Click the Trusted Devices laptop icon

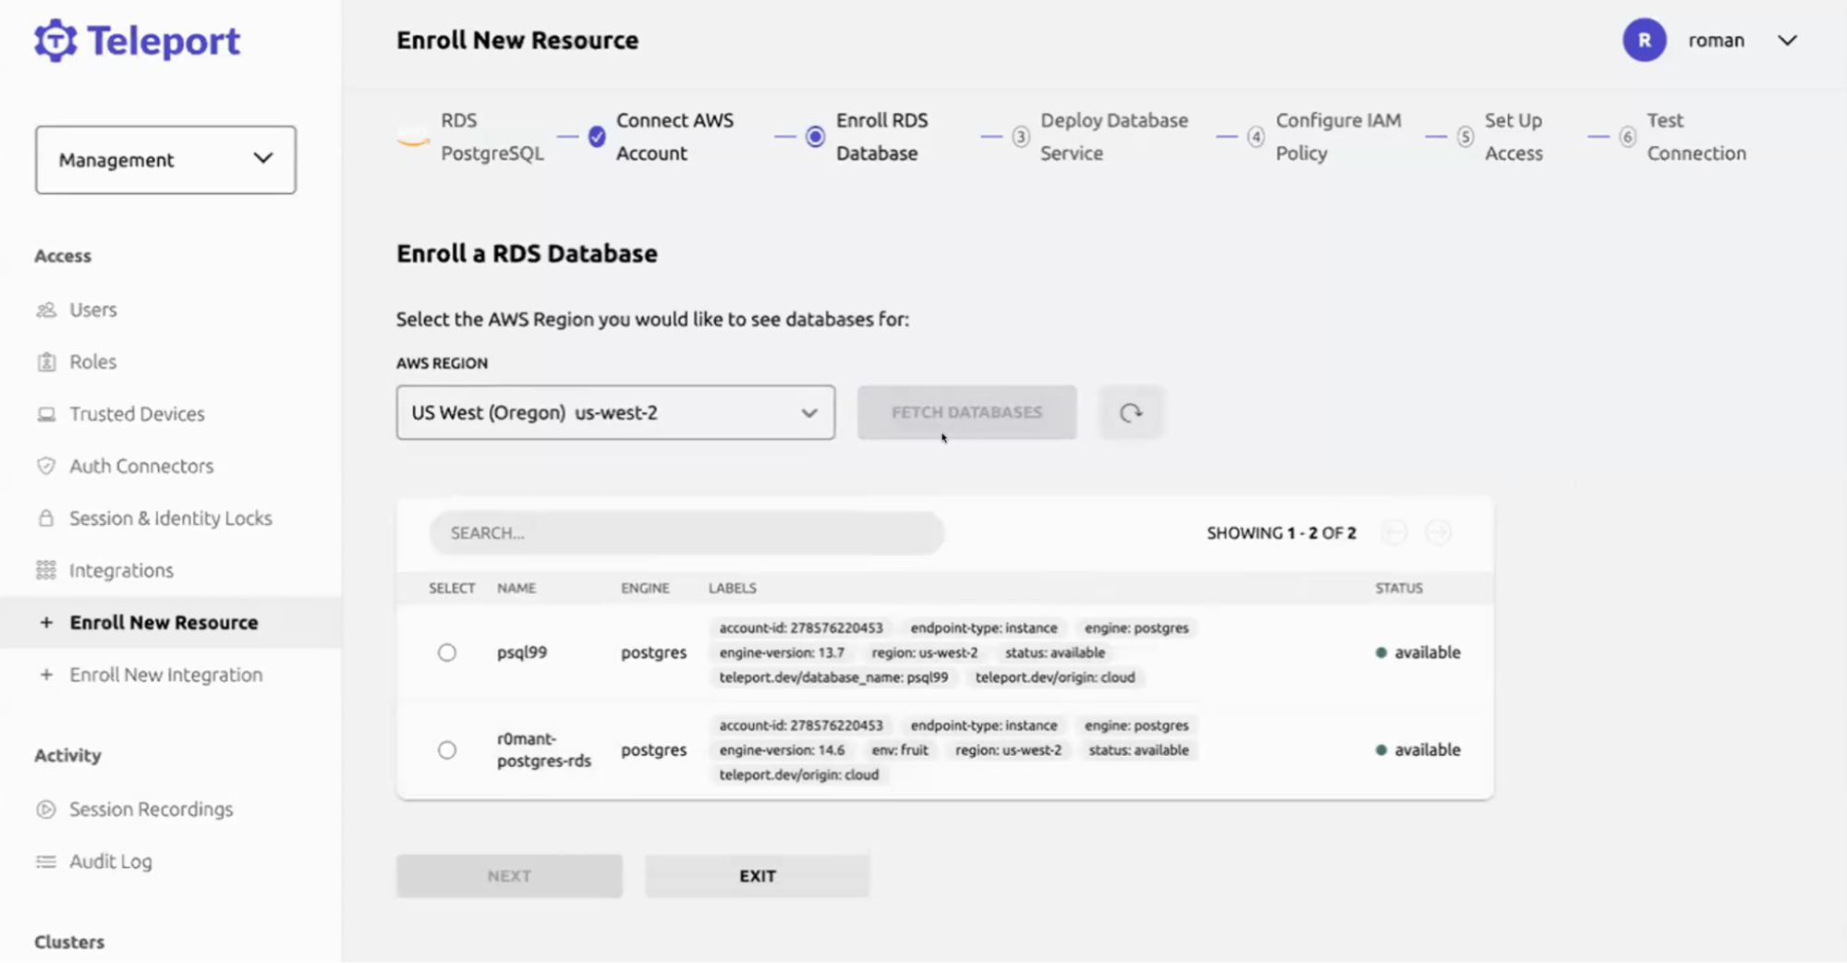point(46,414)
